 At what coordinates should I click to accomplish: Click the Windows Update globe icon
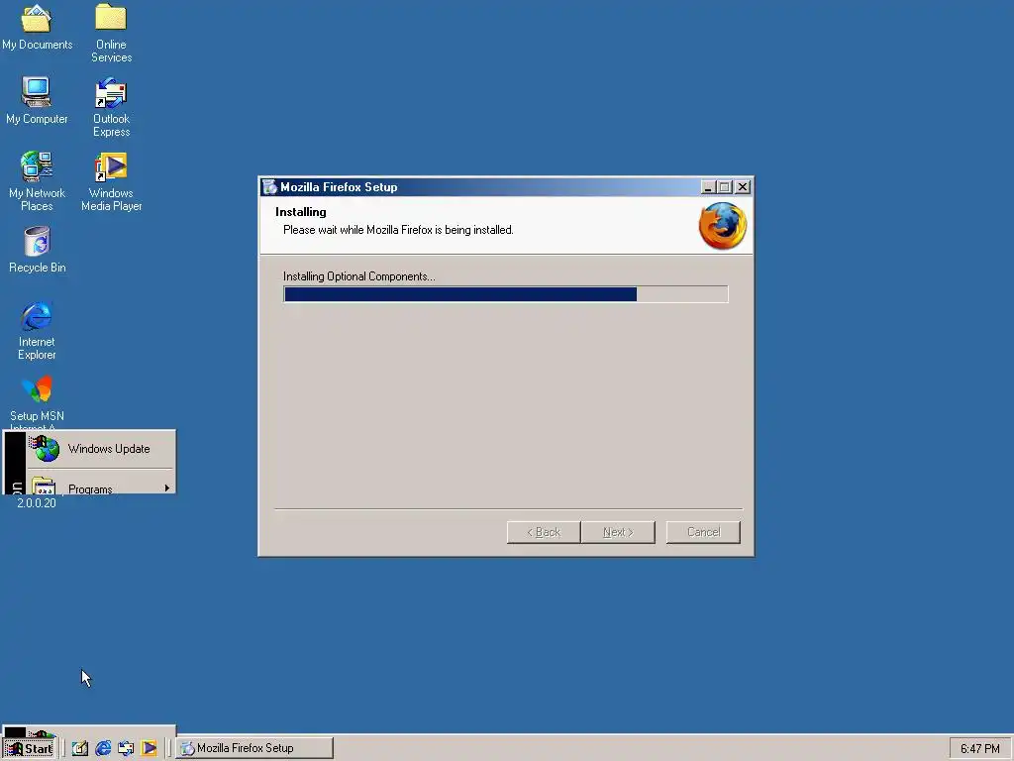tap(45, 449)
